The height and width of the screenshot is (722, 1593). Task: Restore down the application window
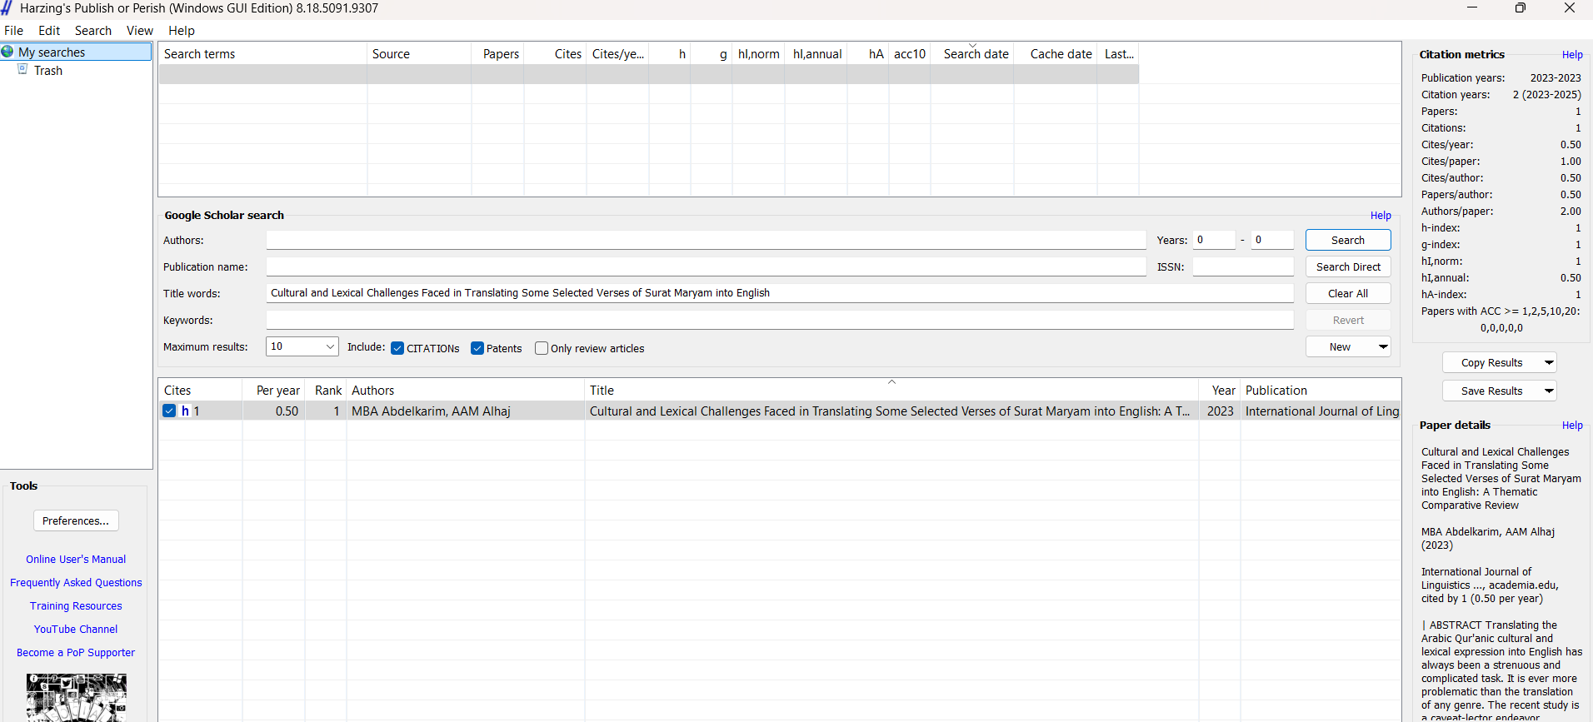(x=1520, y=8)
